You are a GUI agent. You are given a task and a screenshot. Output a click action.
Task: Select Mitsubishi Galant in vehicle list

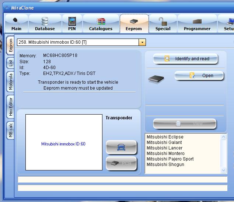point(164,143)
